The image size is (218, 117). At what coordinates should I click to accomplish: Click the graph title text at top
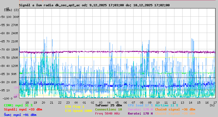[x=94, y=5]
